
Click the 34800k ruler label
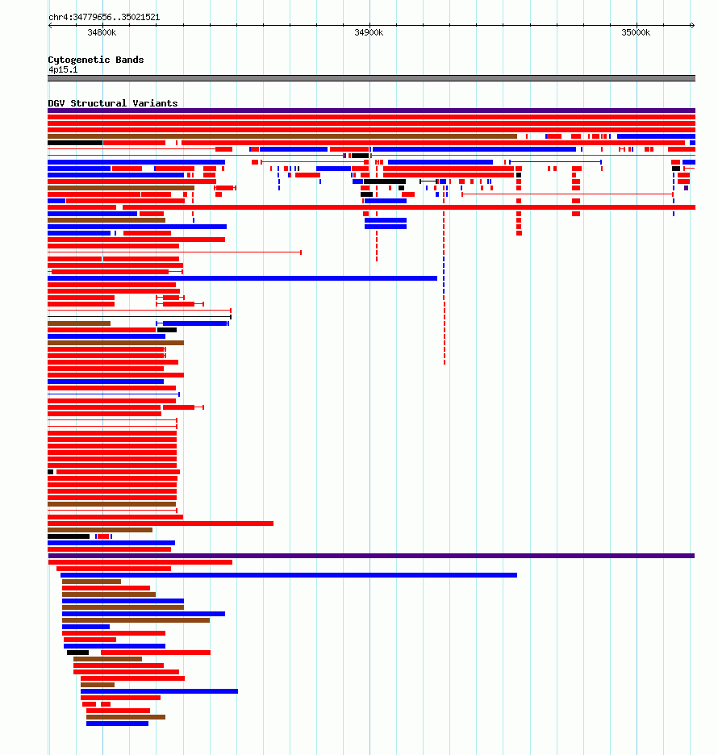[102, 33]
